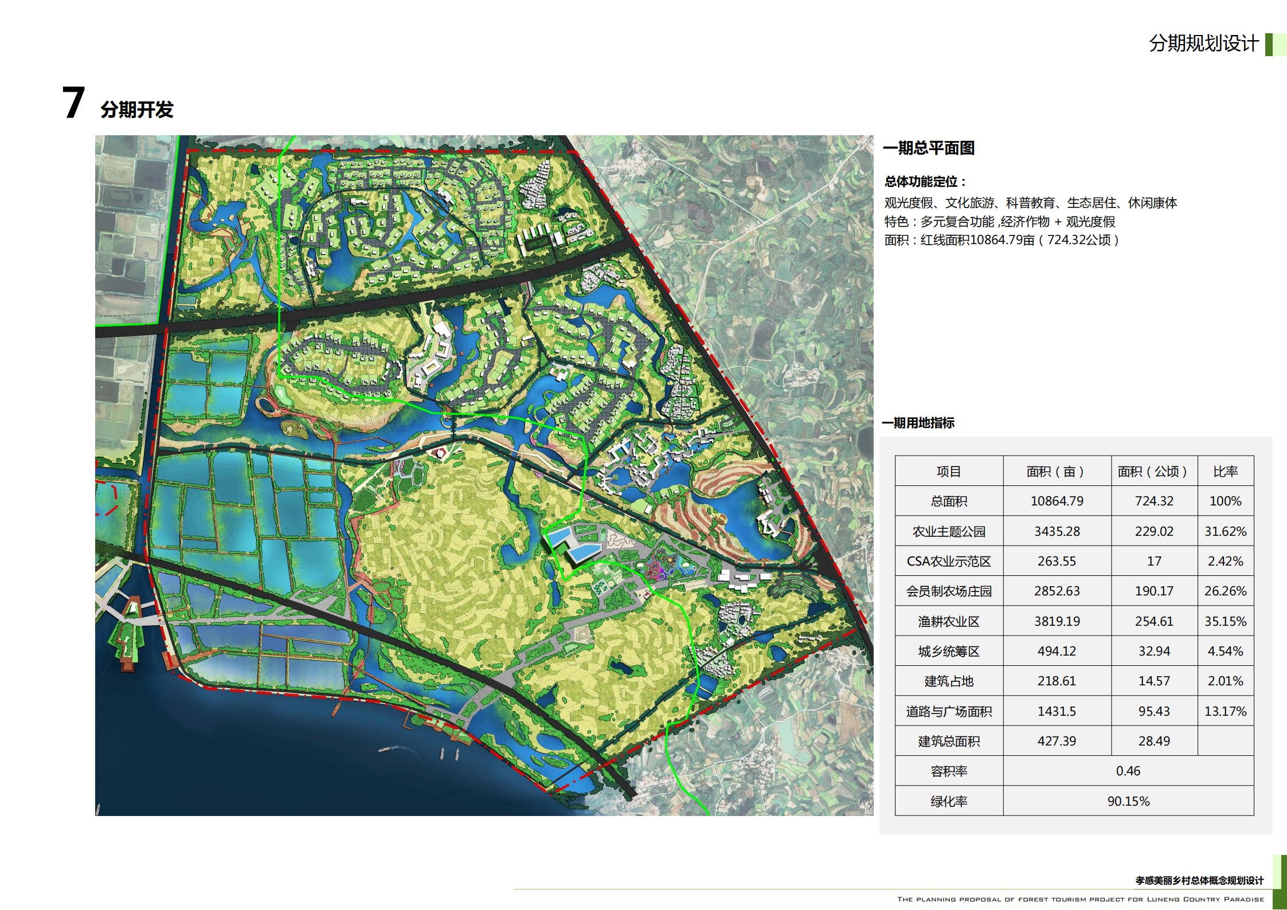The width and height of the screenshot is (1287, 910).
Task: Click the cell 218.61
Action: click(x=1057, y=681)
